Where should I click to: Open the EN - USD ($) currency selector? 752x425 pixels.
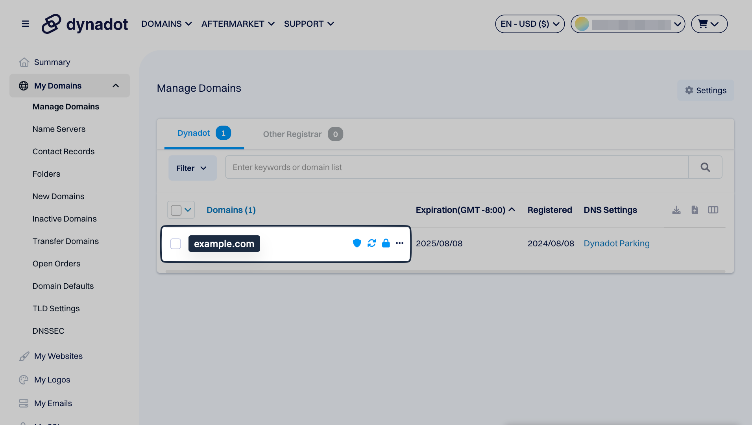[530, 24]
